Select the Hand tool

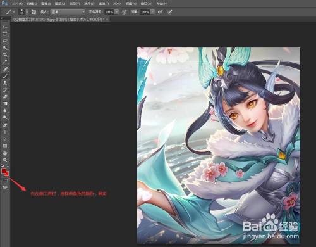pos(5,153)
